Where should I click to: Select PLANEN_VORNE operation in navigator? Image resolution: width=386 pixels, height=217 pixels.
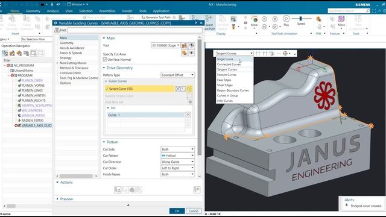[33, 86]
